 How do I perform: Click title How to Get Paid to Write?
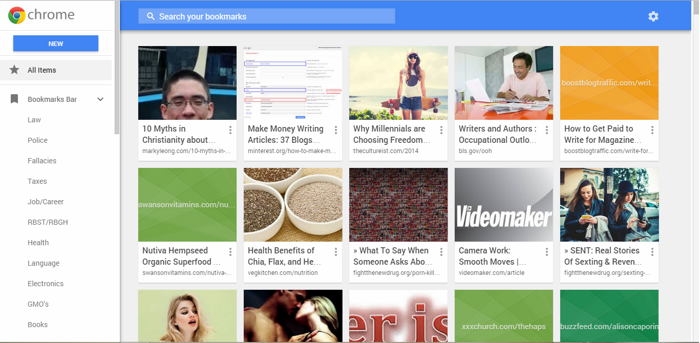click(x=603, y=134)
